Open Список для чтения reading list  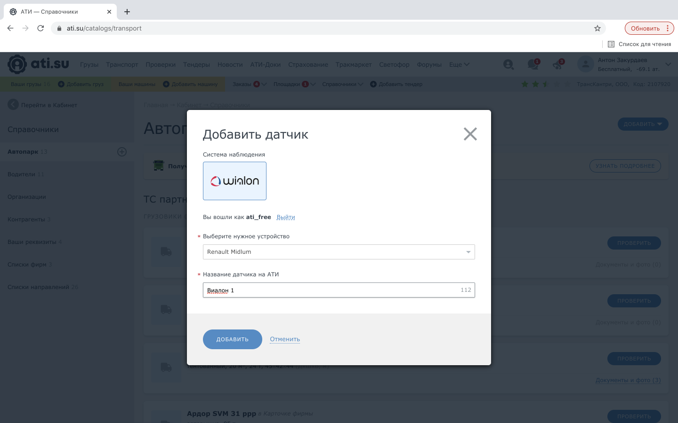tap(639, 44)
